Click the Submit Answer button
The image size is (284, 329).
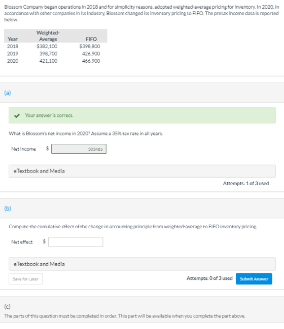coord(254,279)
